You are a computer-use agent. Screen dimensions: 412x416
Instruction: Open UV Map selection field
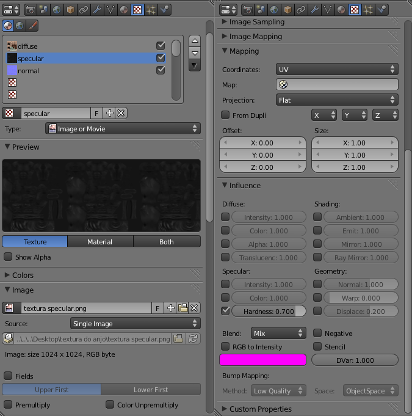[x=337, y=85]
